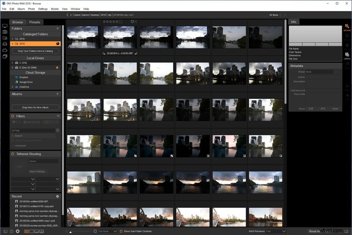
Task: Open the Album menu
Action: click(21, 9)
